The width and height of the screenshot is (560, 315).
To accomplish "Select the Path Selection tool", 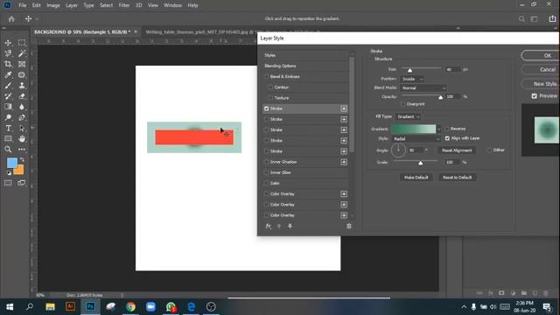I will (22, 129).
